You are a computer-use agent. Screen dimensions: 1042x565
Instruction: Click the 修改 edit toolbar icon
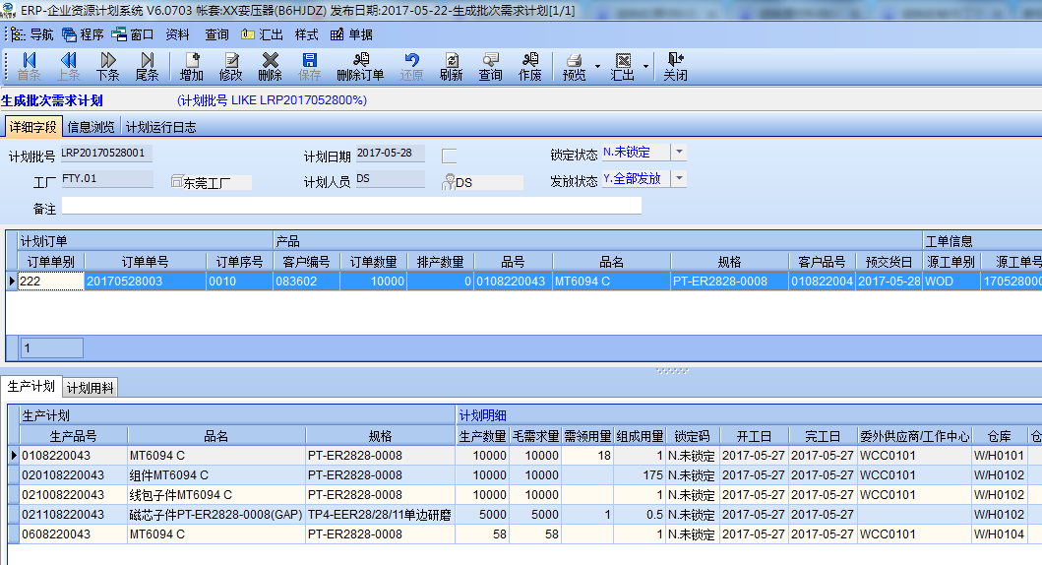pos(230,67)
